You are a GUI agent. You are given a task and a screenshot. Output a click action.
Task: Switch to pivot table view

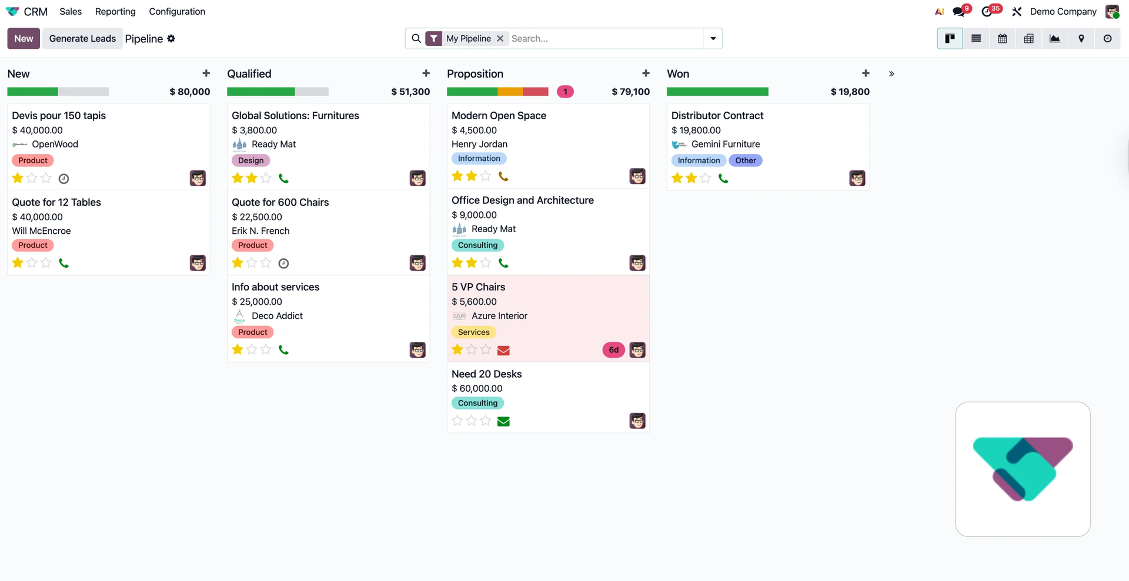(x=1028, y=39)
